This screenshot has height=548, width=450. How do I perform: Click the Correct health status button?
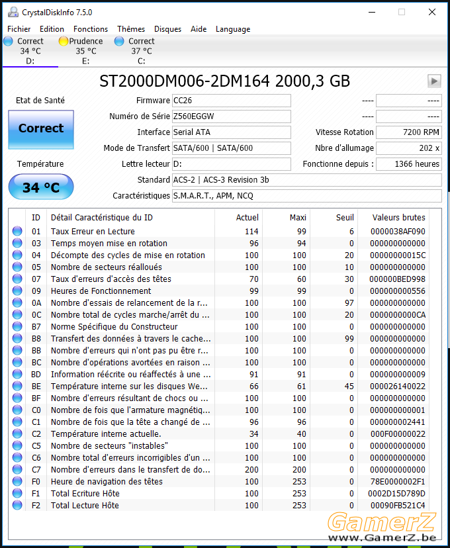[x=41, y=130]
